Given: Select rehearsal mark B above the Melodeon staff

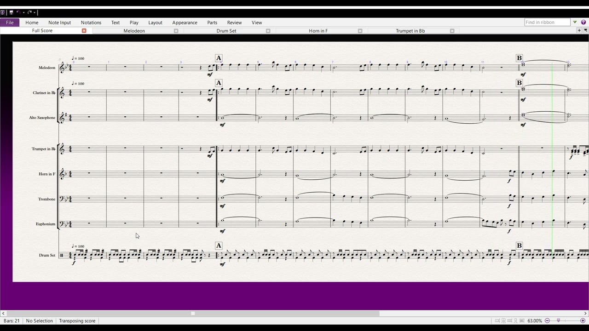Looking at the screenshot, I should (519, 58).
